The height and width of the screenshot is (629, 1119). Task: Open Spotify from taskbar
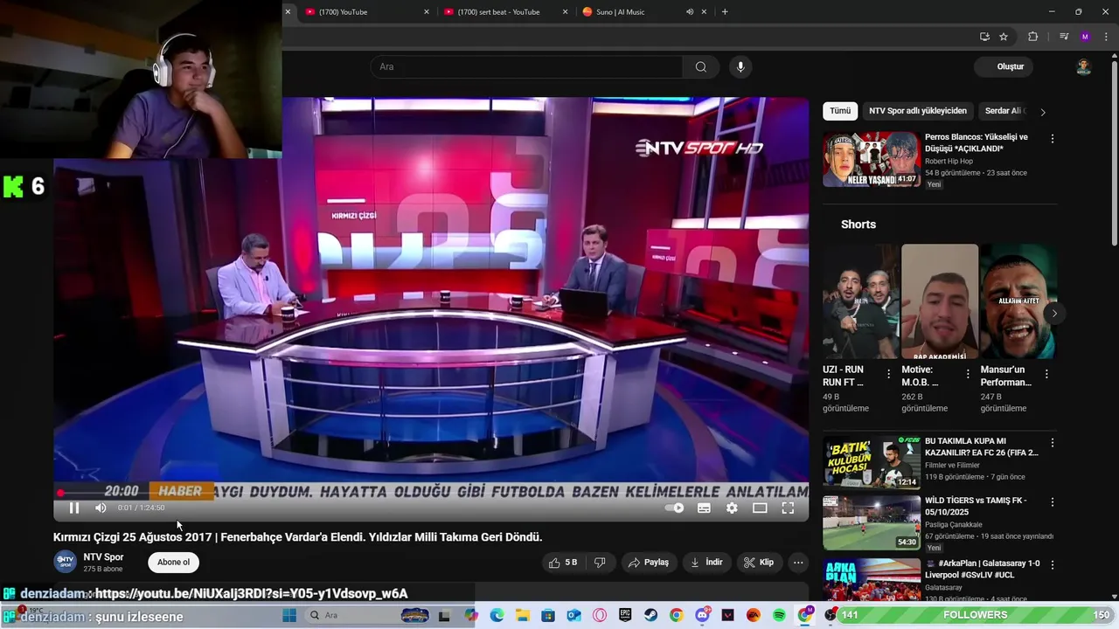coord(779,615)
